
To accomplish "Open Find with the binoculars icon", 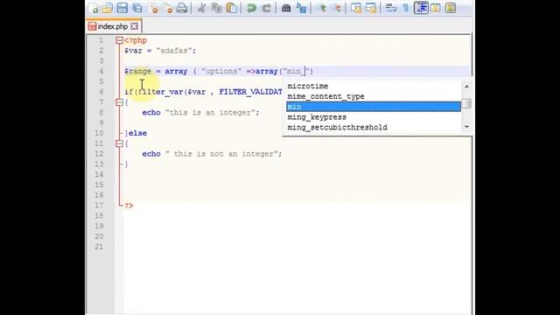I will (x=286, y=8).
